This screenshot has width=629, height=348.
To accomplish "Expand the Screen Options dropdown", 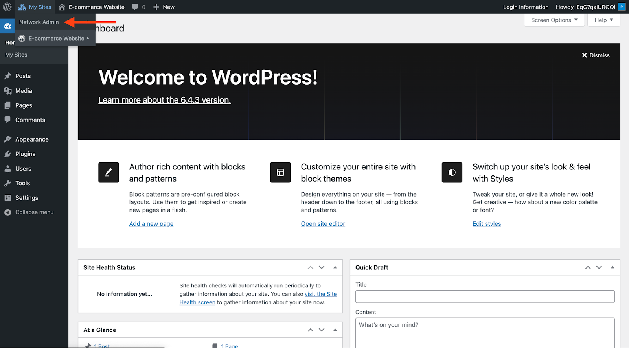I will point(554,20).
